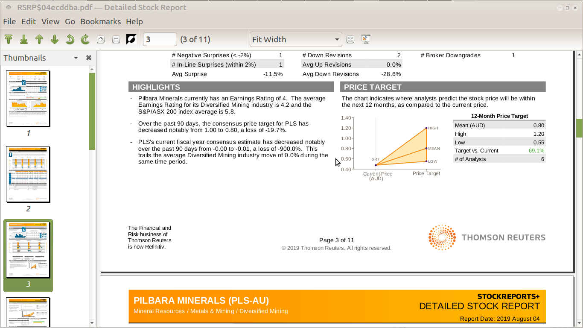Start presentation mode

(x=365, y=39)
